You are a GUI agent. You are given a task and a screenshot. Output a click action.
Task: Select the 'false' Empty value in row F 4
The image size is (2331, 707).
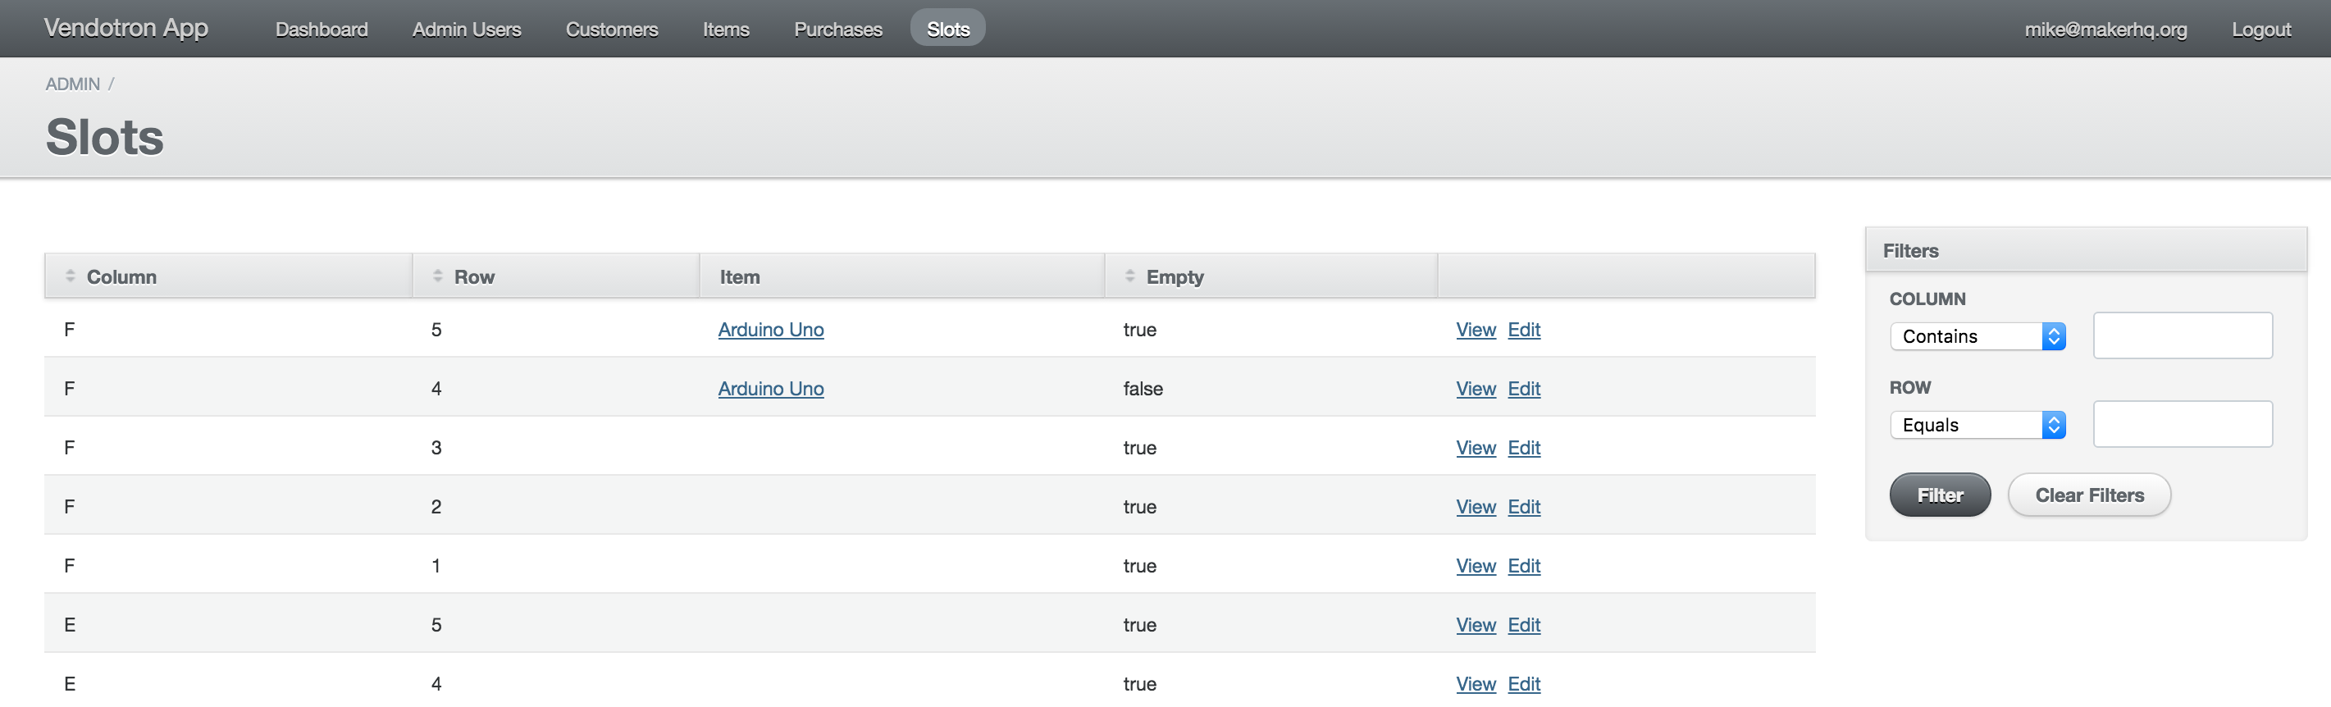click(x=1143, y=390)
